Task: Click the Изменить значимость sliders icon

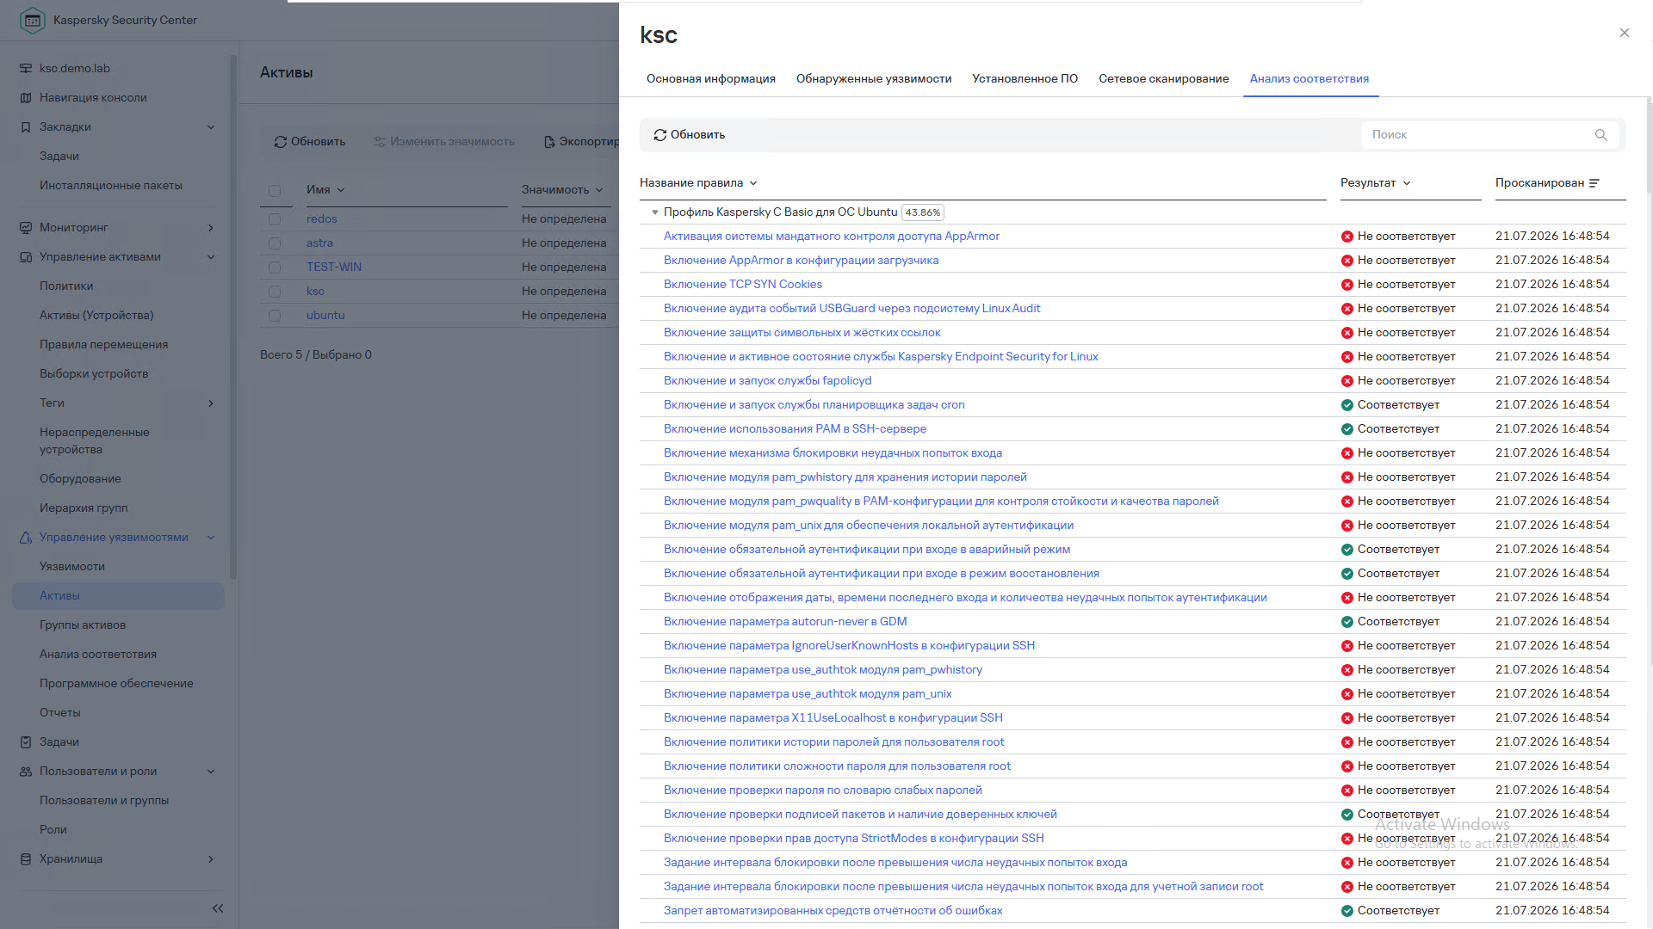Action: point(379,142)
